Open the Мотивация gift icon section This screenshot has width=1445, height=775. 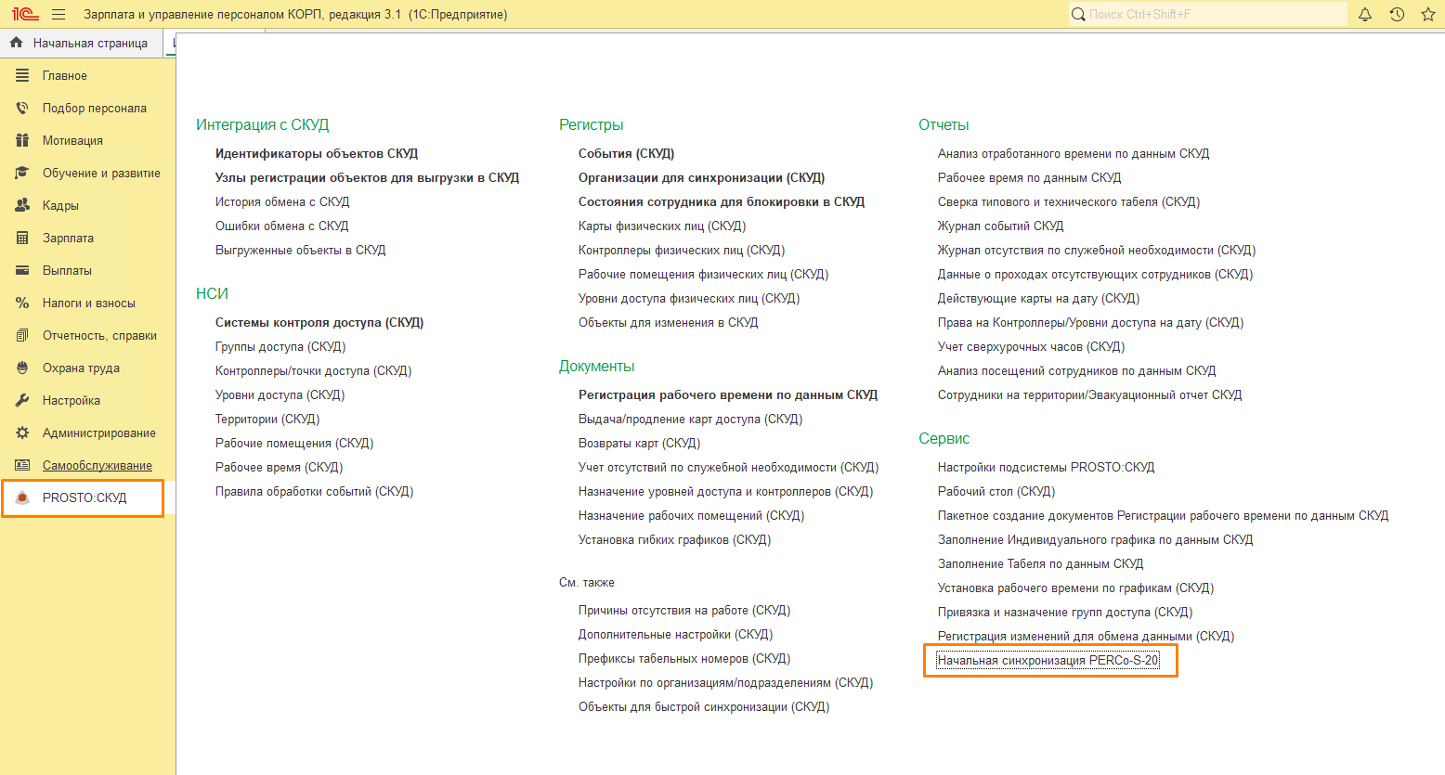(x=72, y=141)
